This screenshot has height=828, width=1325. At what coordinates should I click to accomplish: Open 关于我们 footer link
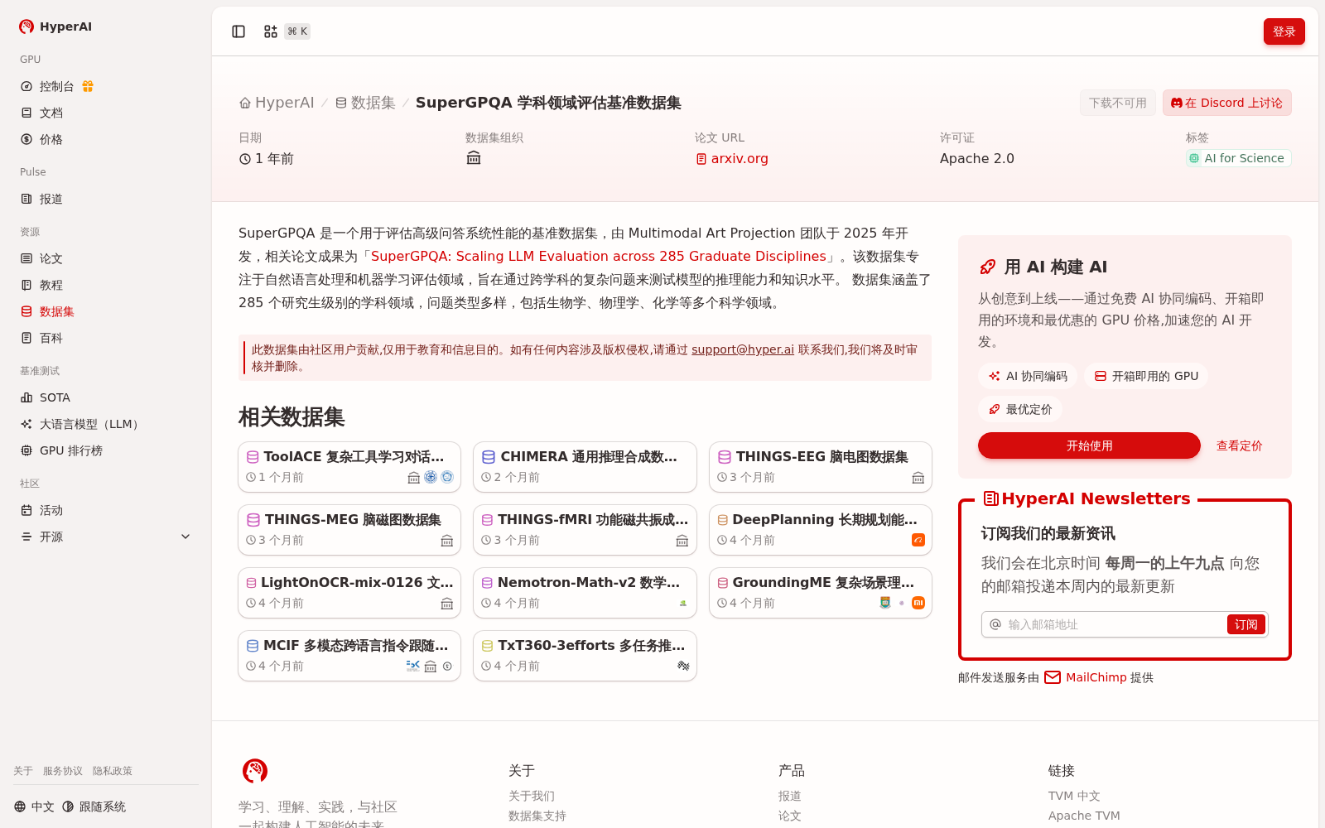532,796
